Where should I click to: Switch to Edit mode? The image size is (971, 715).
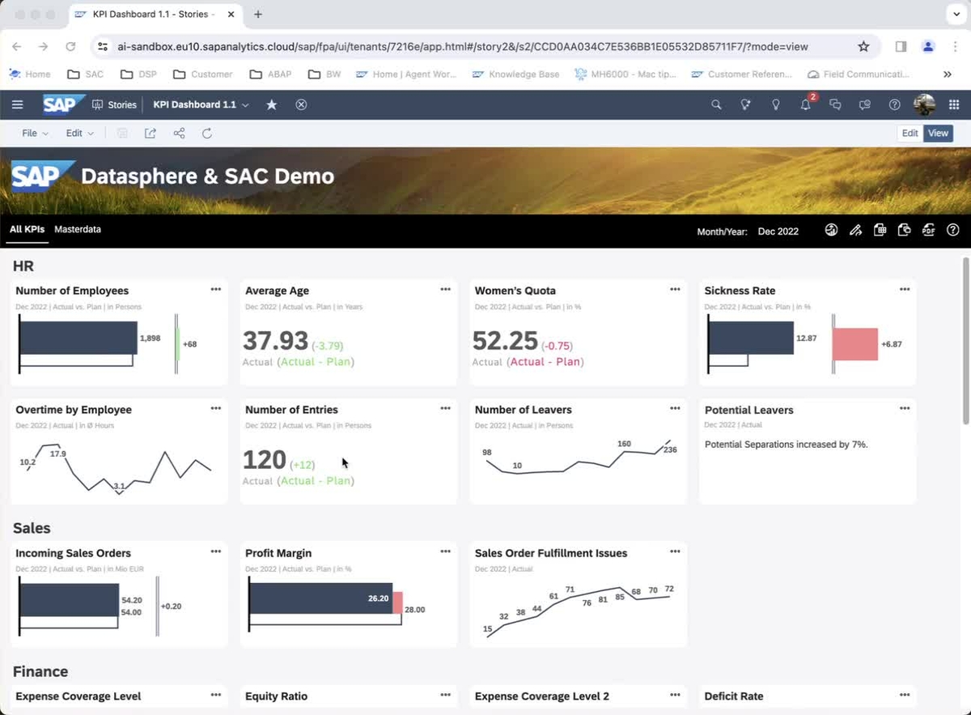(910, 133)
